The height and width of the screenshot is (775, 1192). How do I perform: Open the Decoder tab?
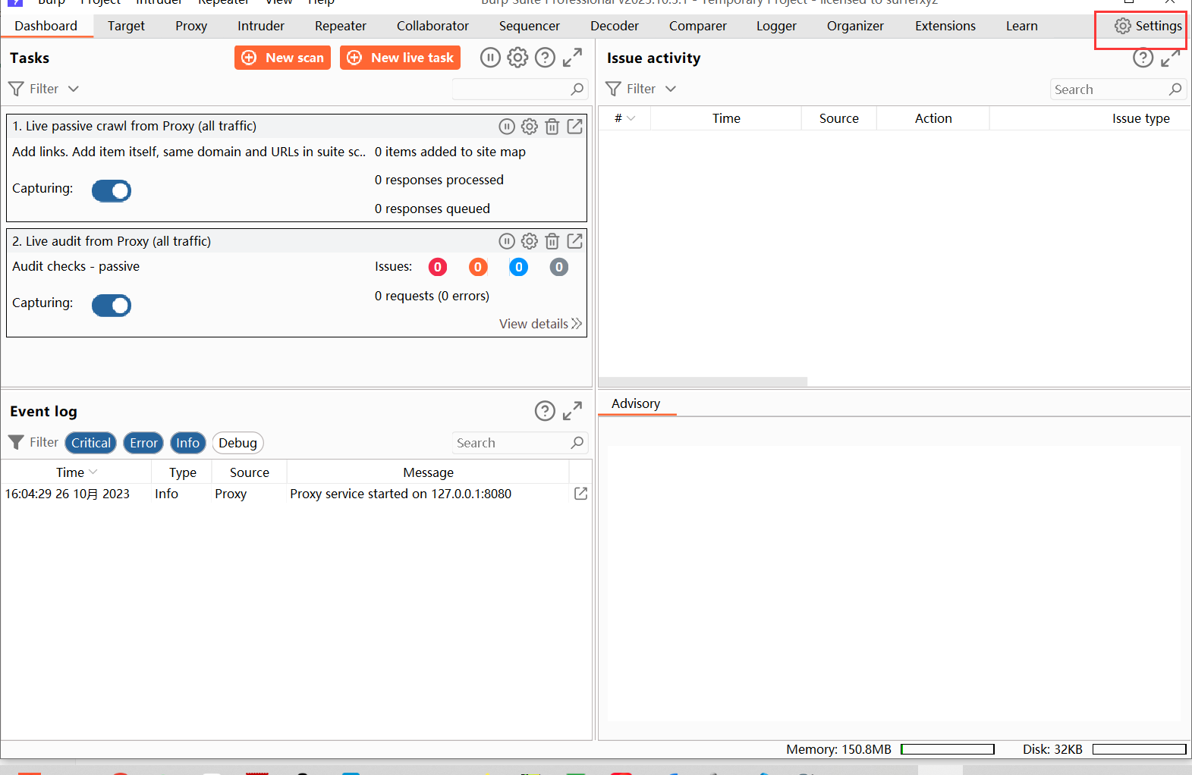[x=615, y=26]
